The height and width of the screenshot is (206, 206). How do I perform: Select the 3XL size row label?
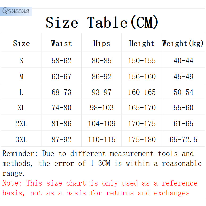click(22, 140)
